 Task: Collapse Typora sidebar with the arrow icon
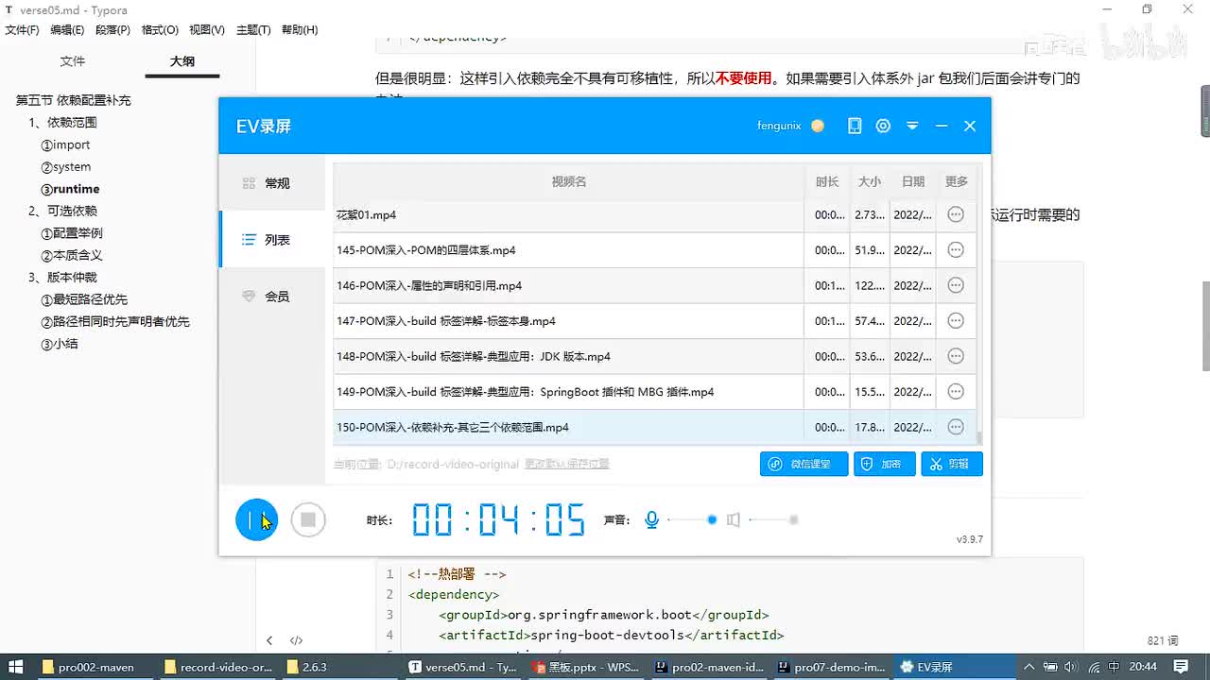pyautogui.click(x=269, y=640)
